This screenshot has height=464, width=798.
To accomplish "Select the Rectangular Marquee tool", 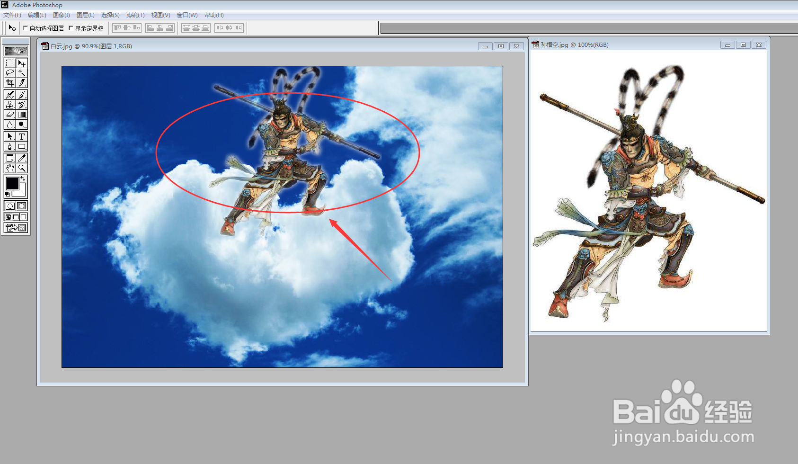I will click(9, 63).
